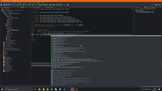The width and height of the screenshot is (162, 91).
Task: Open Visual Studio Code from the taskbar
Action: [x=64, y=89]
